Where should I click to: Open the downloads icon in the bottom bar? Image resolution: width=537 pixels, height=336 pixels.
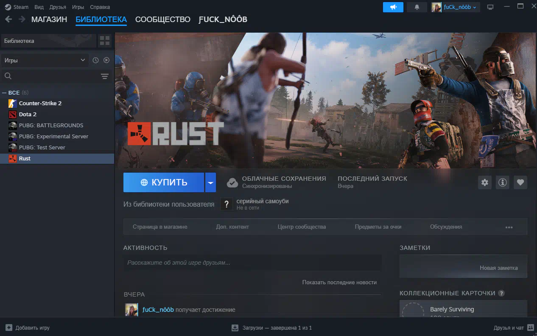[x=235, y=328]
